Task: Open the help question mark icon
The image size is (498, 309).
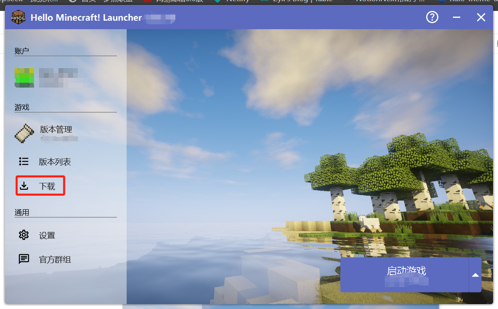Action: click(x=432, y=17)
